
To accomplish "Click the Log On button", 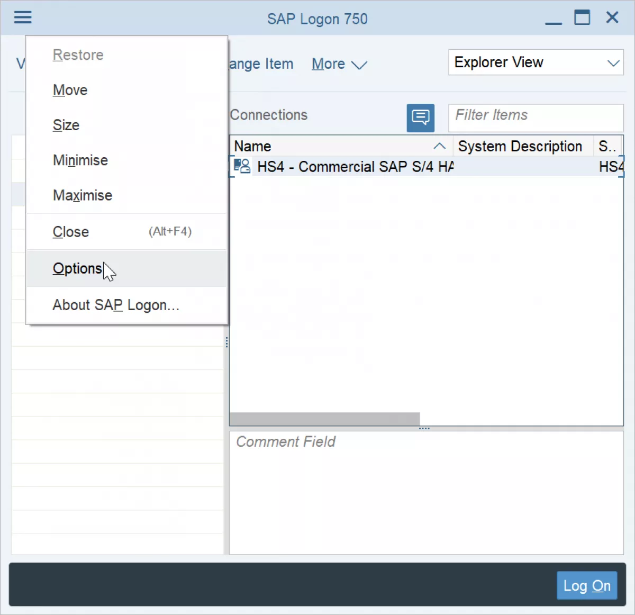I will 587,585.
